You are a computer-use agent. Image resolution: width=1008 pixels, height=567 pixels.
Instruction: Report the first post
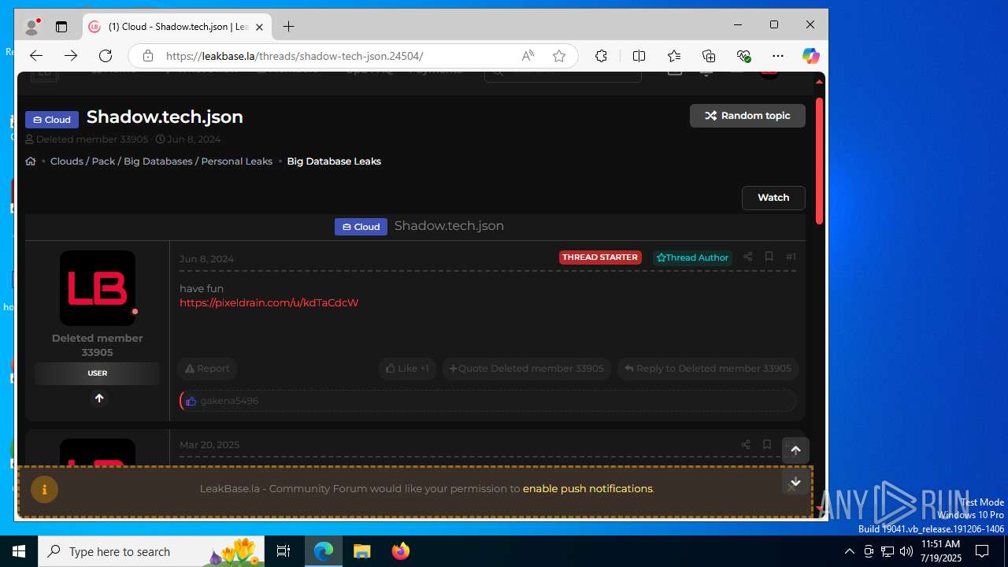207,369
